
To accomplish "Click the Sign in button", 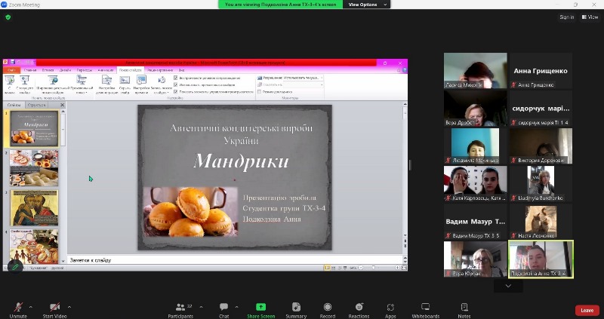I will (x=567, y=17).
